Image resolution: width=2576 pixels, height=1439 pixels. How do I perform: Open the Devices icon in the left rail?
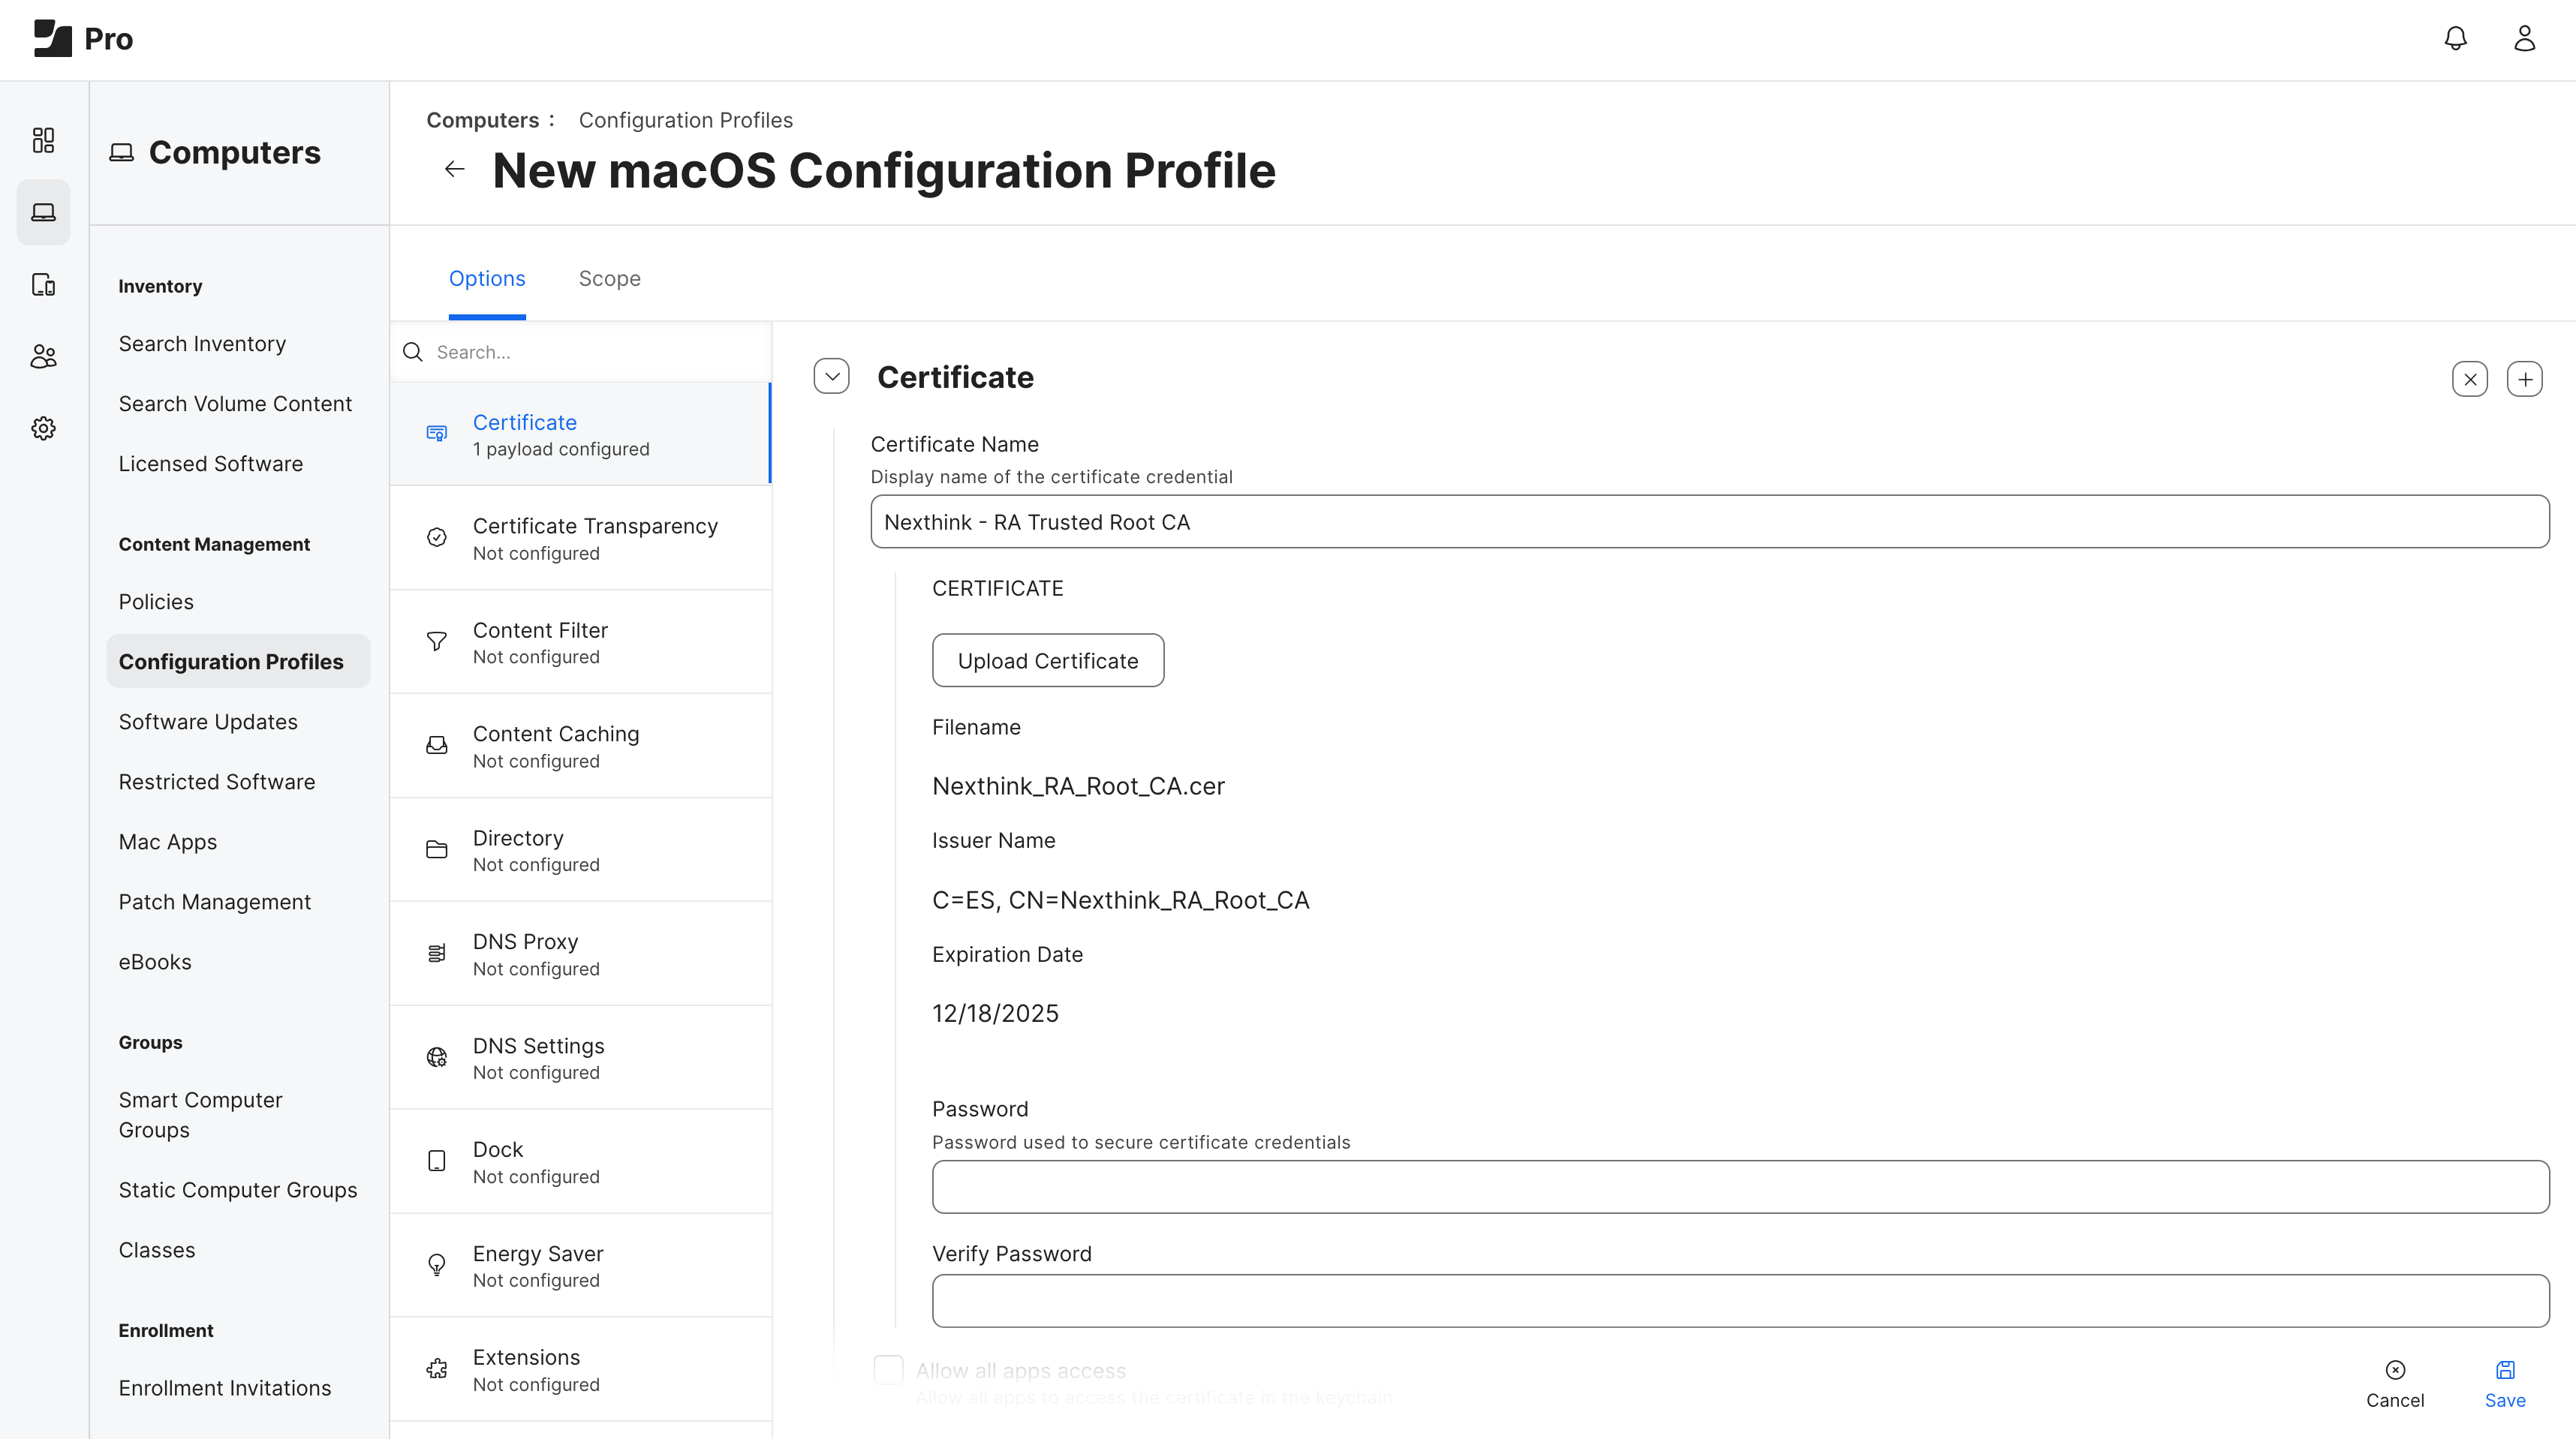point(43,285)
